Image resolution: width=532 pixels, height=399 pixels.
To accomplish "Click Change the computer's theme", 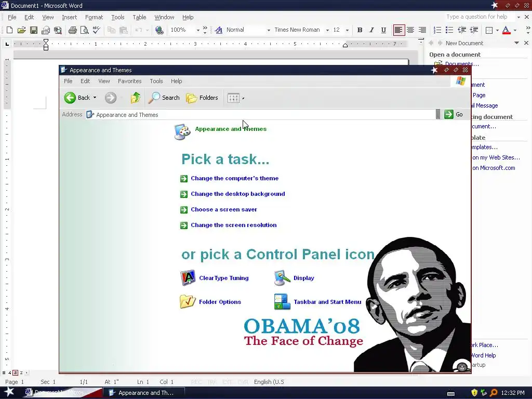I will point(234,178).
